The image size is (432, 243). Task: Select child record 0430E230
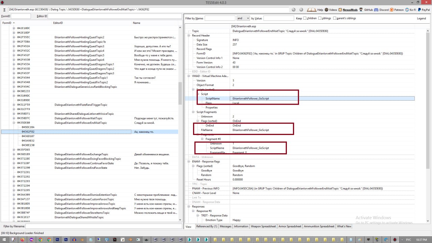[x=28, y=145]
